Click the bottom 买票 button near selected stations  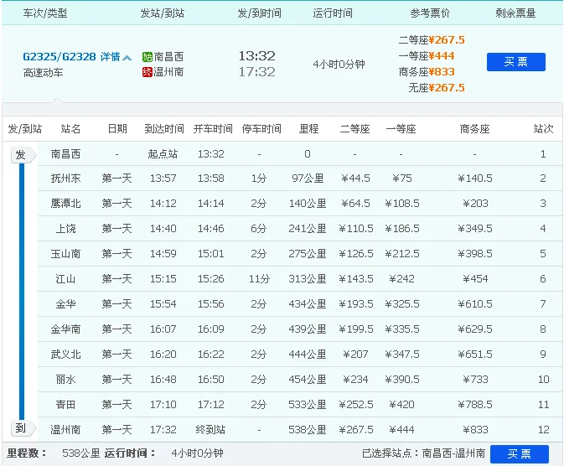pos(520,453)
